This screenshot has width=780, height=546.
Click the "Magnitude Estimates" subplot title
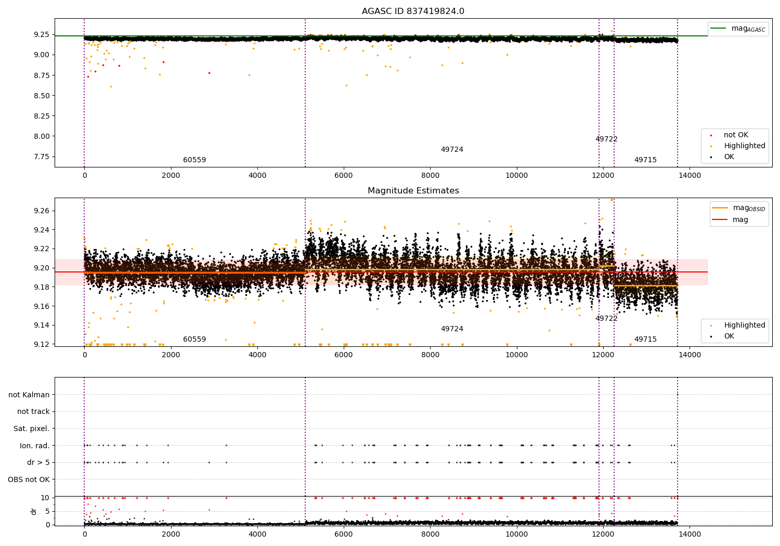coord(413,191)
